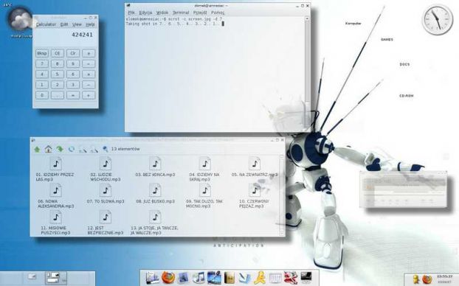This screenshot has height=286, width=459.
Task: Open the Pomoc menu in terminal
Action: pyautogui.click(x=218, y=13)
